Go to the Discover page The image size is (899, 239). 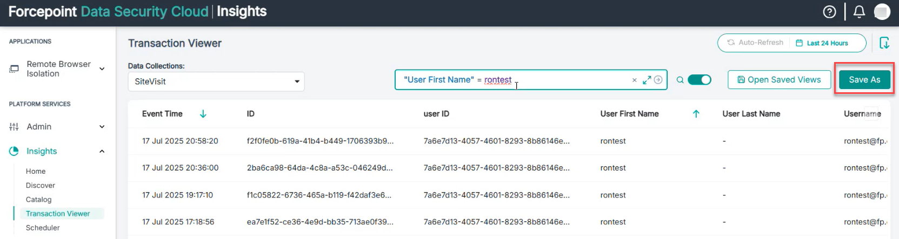coord(41,186)
